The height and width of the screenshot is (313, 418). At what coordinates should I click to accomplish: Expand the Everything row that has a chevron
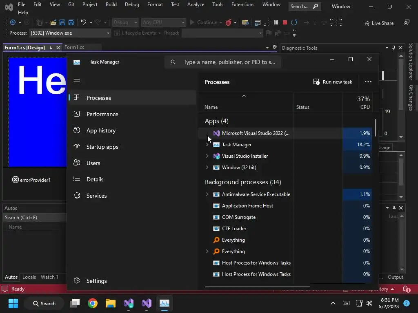(x=207, y=251)
